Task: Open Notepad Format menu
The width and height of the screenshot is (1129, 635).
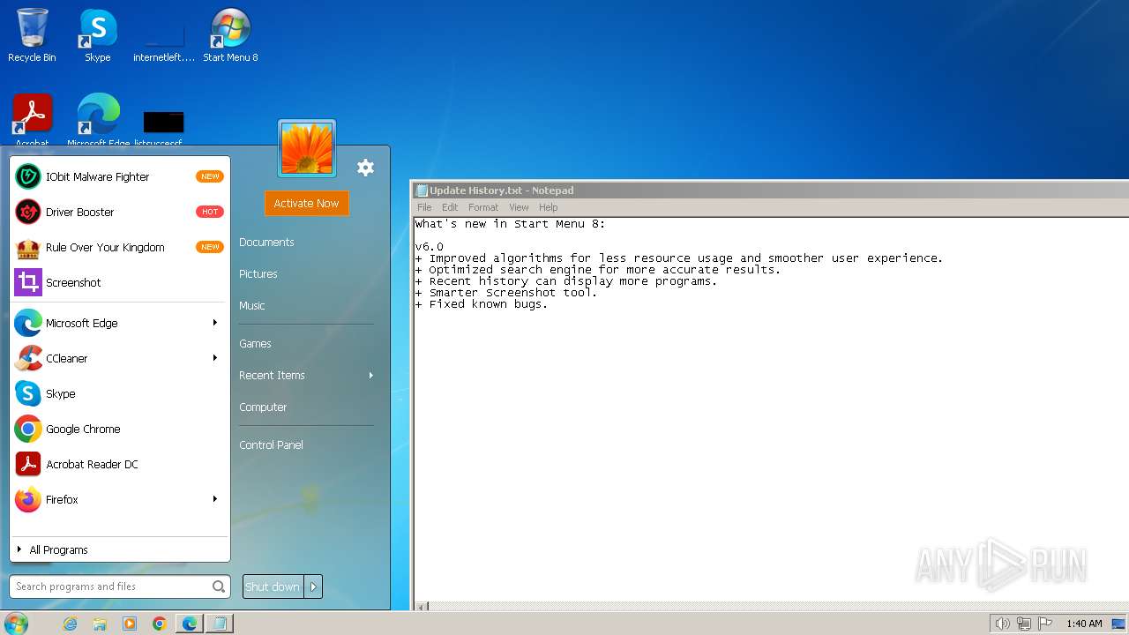Action: point(483,207)
